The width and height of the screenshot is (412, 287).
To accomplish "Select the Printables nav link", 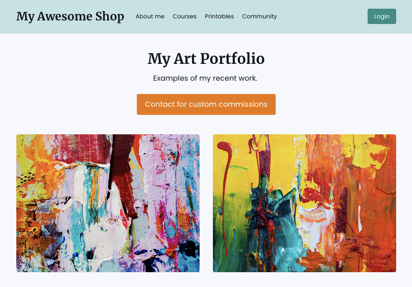I will [x=219, y=16].
